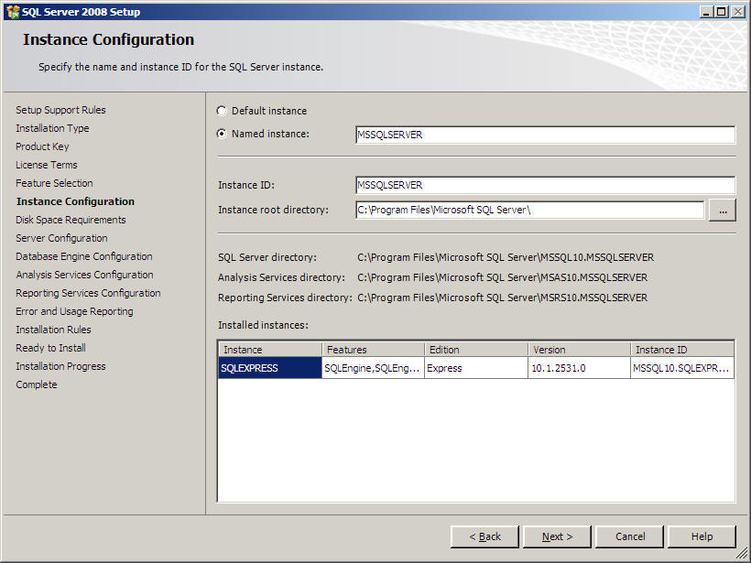Click Disk Space Requirements step

(x=71, y=220)
